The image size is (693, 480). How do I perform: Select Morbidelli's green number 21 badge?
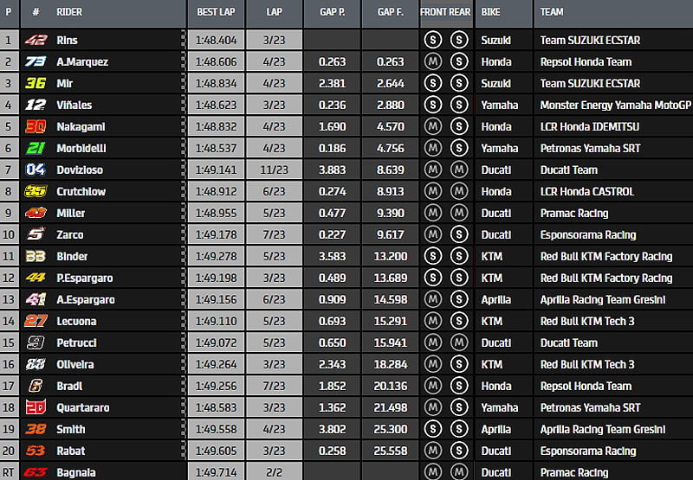click(x=36, y=148)
